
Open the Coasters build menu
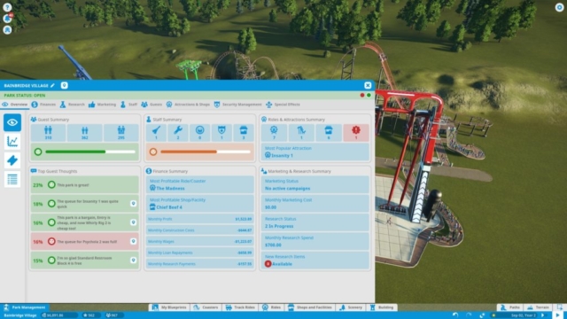click(x=206, y=307)
